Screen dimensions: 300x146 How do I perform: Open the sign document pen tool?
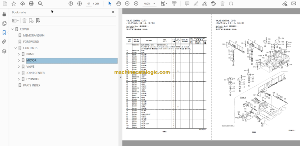(x=205, y=4)
